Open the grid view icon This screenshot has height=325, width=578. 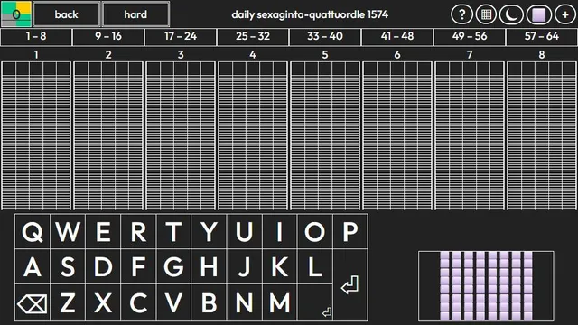click(486, 14)
